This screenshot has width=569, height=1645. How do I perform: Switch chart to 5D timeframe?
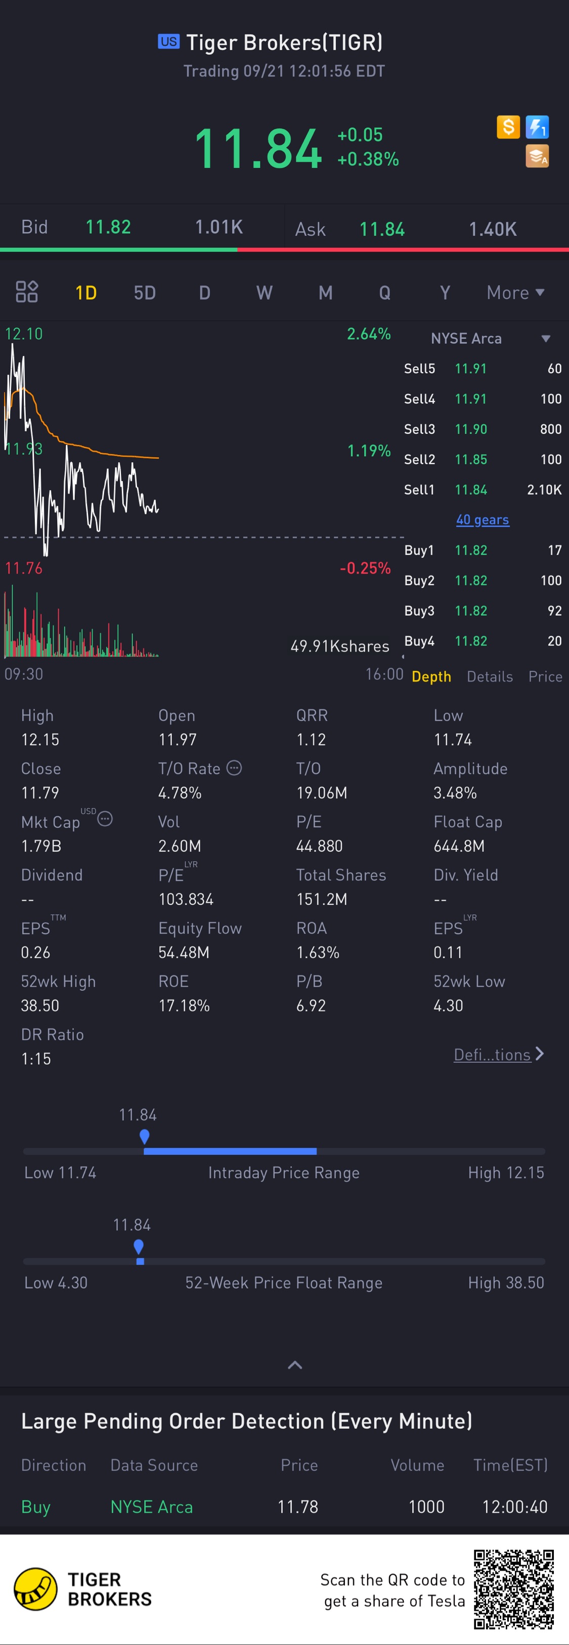coord(145,293)
